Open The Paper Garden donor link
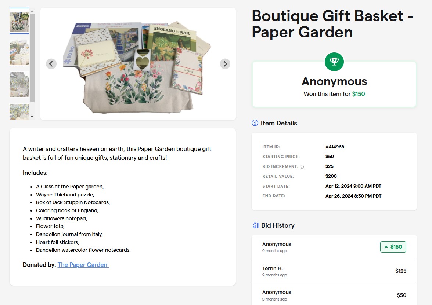The image size is (432, 305). coord(83,265)
